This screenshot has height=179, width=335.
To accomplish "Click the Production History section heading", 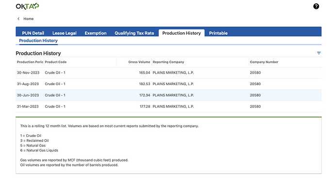I will point(38,53).
